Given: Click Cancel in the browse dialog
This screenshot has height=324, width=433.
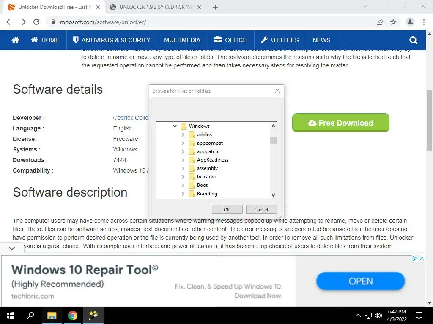Looking at the screenshot, I should click(261, 210).
